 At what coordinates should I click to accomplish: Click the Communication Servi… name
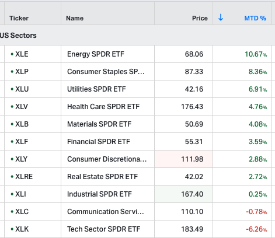click(106, 212)
